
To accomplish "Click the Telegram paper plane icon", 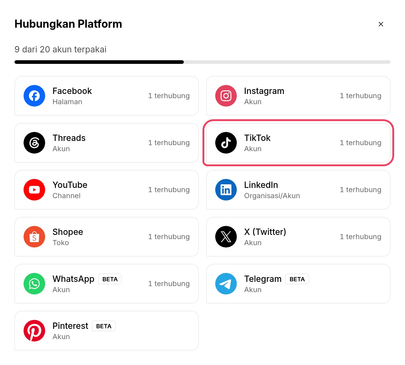I will click(226, 284).
